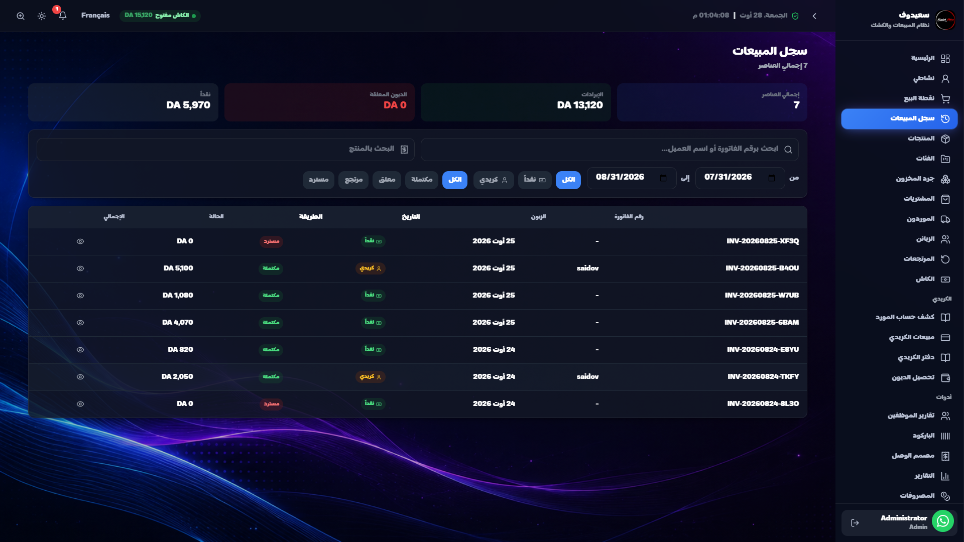The width and height of the screenshot is (964, 542).
Task: Click the المرتجعات returns icon
Action: pos(945,259)
